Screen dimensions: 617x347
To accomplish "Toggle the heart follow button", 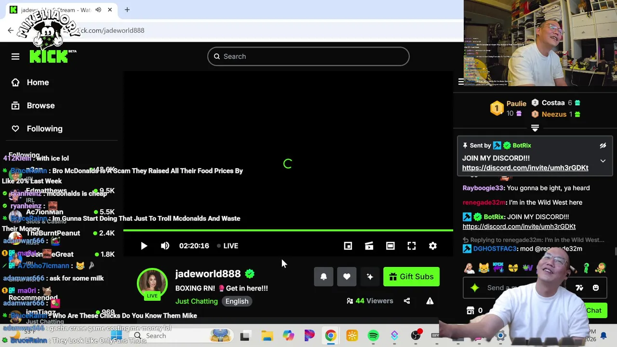I will click(347, 277).
